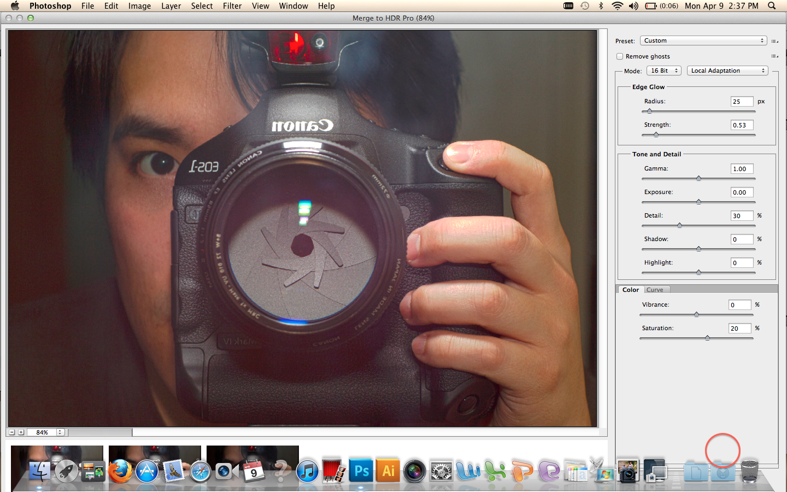The width and height of the screenshot is (787, 492).
Task: Switch to the Curve tab
Action: pos(655,290)
